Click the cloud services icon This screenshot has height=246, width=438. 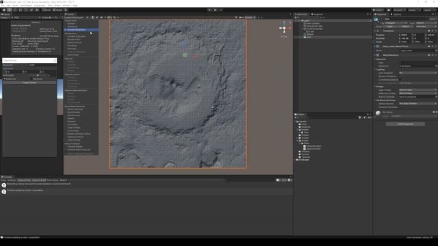click(389, 10)
